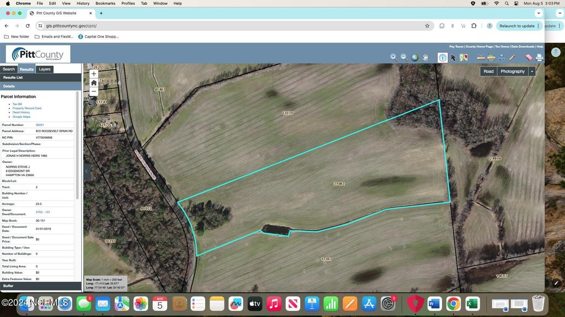565x317 pixels.
Task: Select the zoom in magnifier tool
Action: [393, 57]
